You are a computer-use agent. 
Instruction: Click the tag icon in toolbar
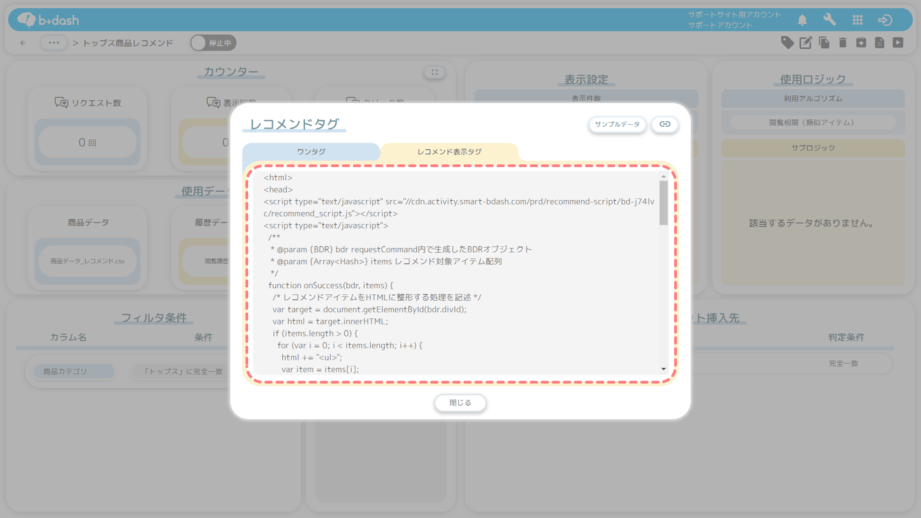pos(787,43)
